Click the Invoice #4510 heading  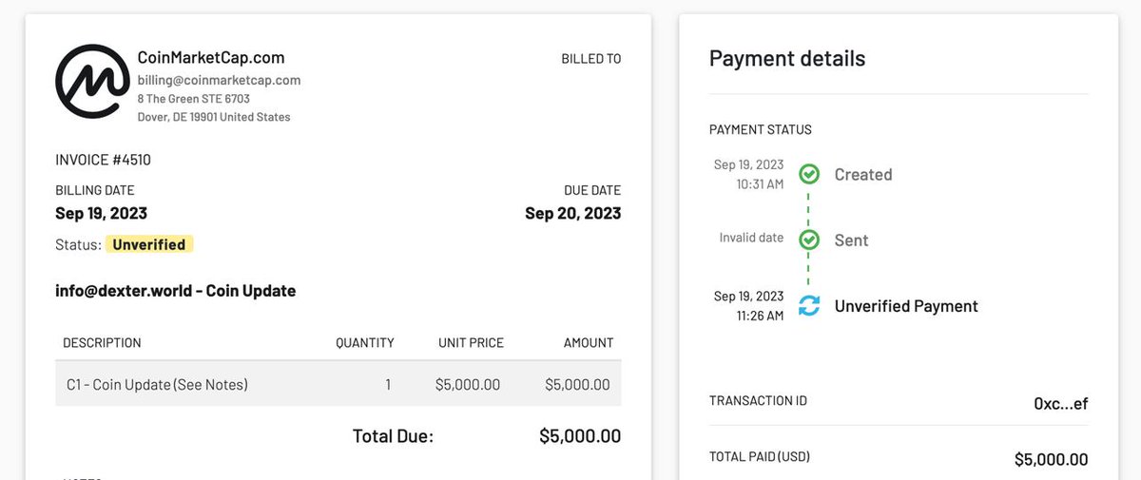103,160
